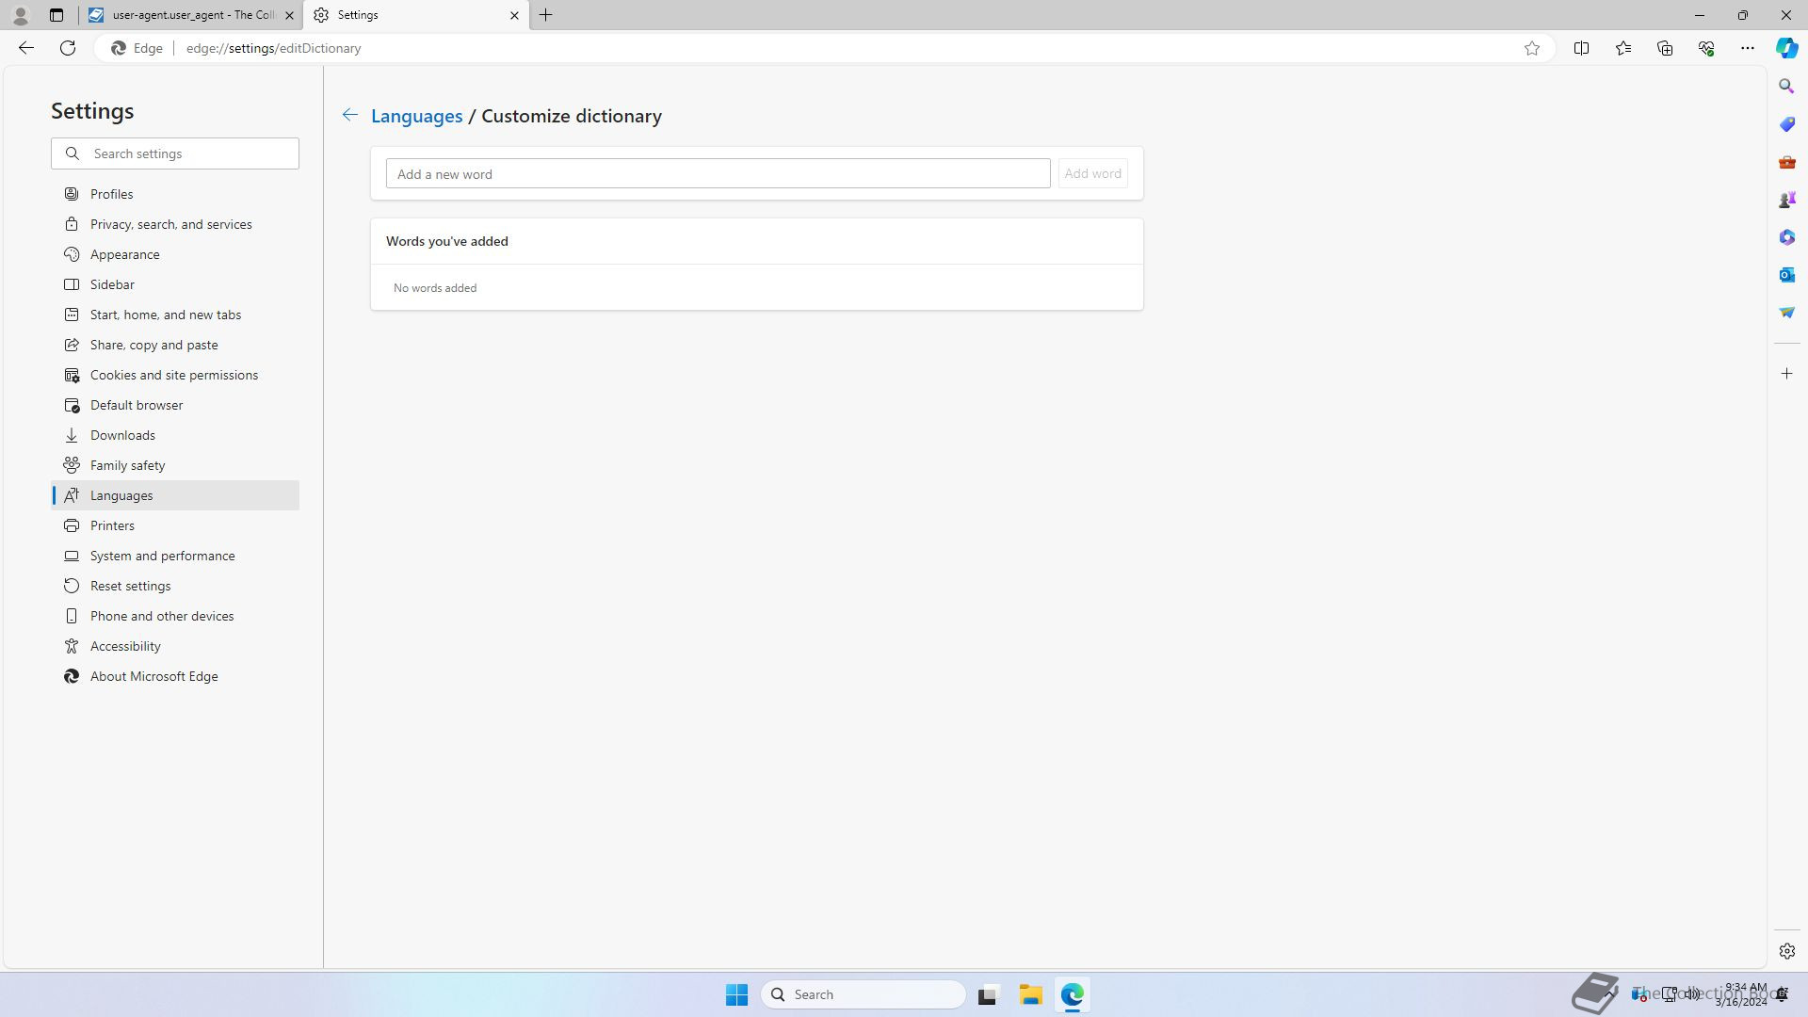The width and height of the screenshot is (1808, 1017).
Task: Open tab actions menu
Action: point(56,15)
